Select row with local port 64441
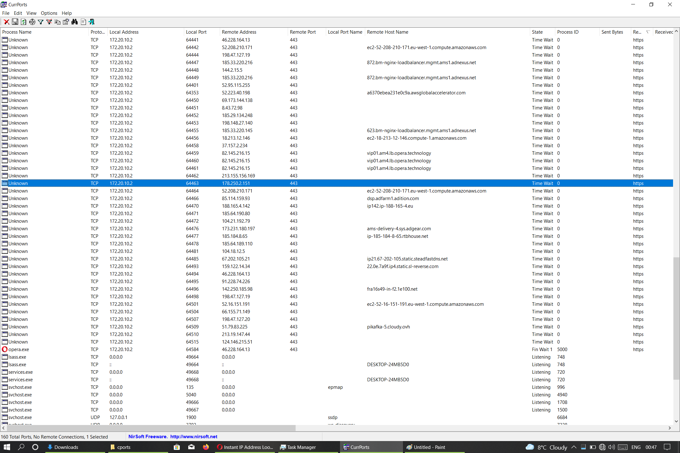This screenshot has width=680, height=453. 337,40
